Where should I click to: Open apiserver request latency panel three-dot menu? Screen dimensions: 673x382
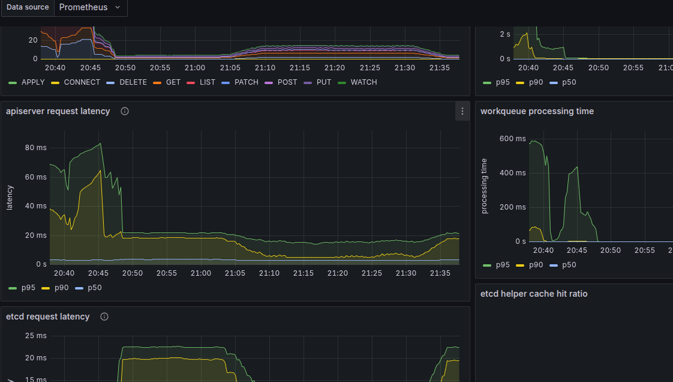(462, 111)
